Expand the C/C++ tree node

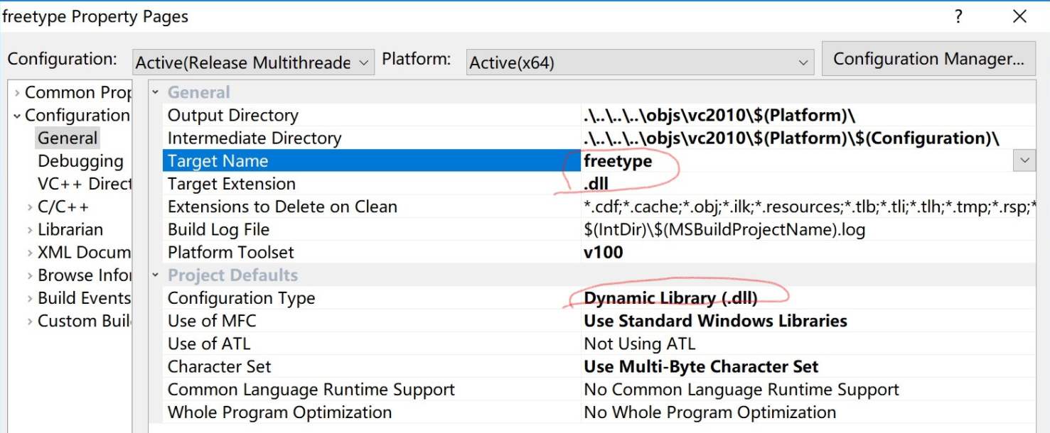(30, 207)
